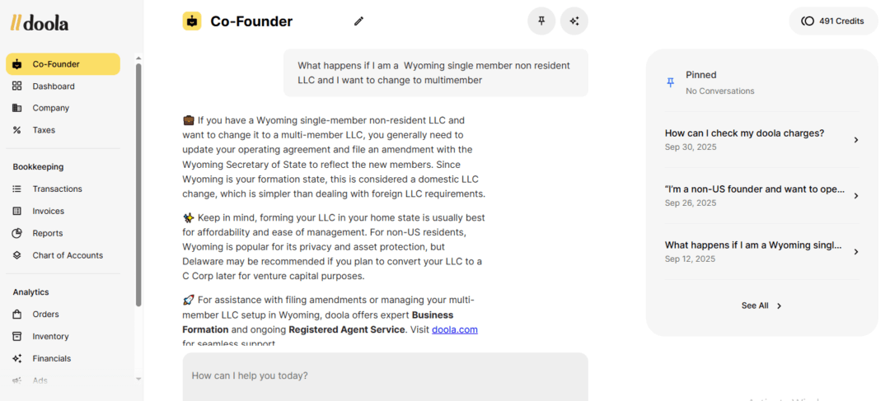Select the Co-Founder sidebar tab
The height and width of the screenshot is (401, 890).
click(x=63, y=64)
